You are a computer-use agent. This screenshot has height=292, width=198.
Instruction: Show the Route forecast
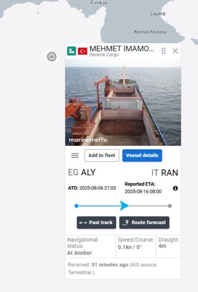(144, 222)
